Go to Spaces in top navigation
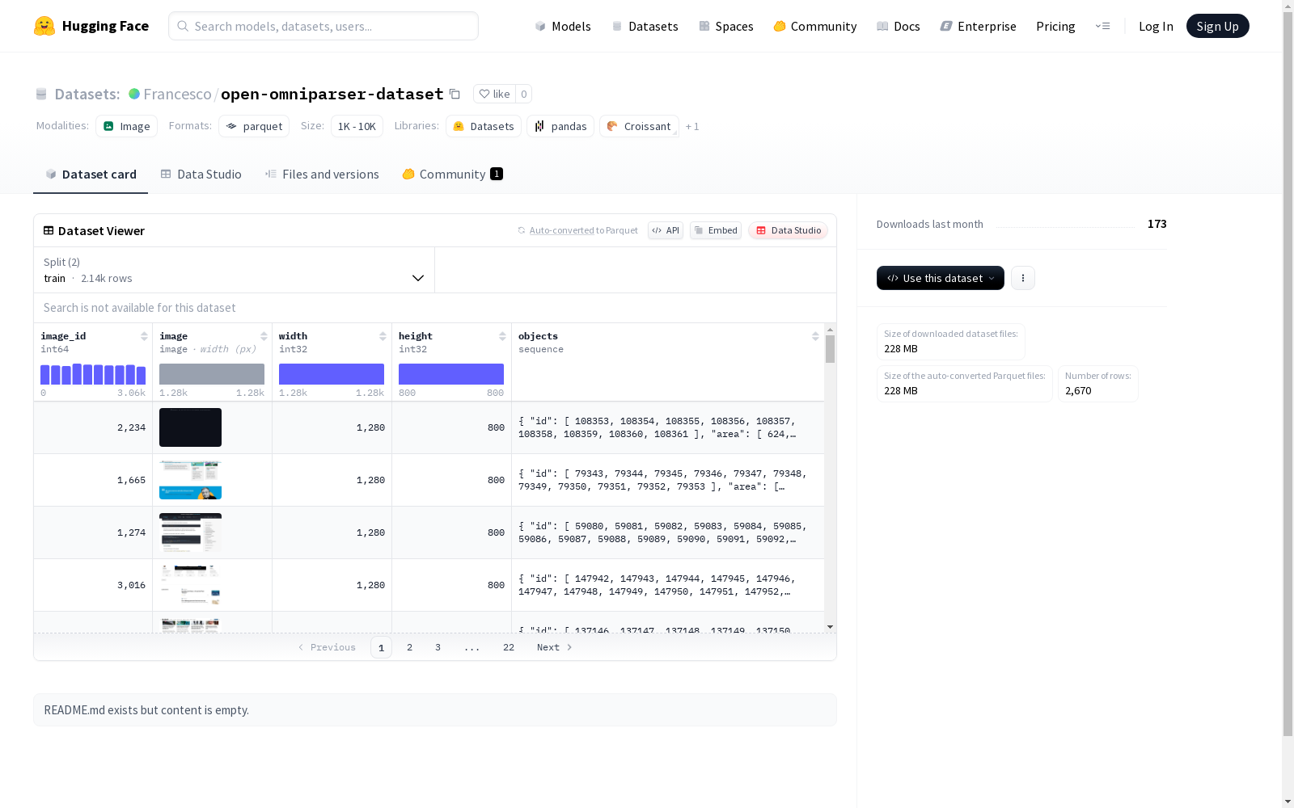This screenshot has width=1294, height=808. click(x=726, y=26)
